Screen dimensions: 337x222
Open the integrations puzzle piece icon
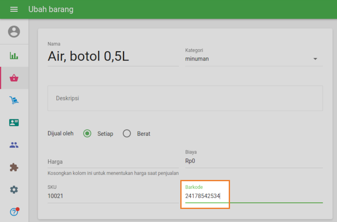pos(14,167)
